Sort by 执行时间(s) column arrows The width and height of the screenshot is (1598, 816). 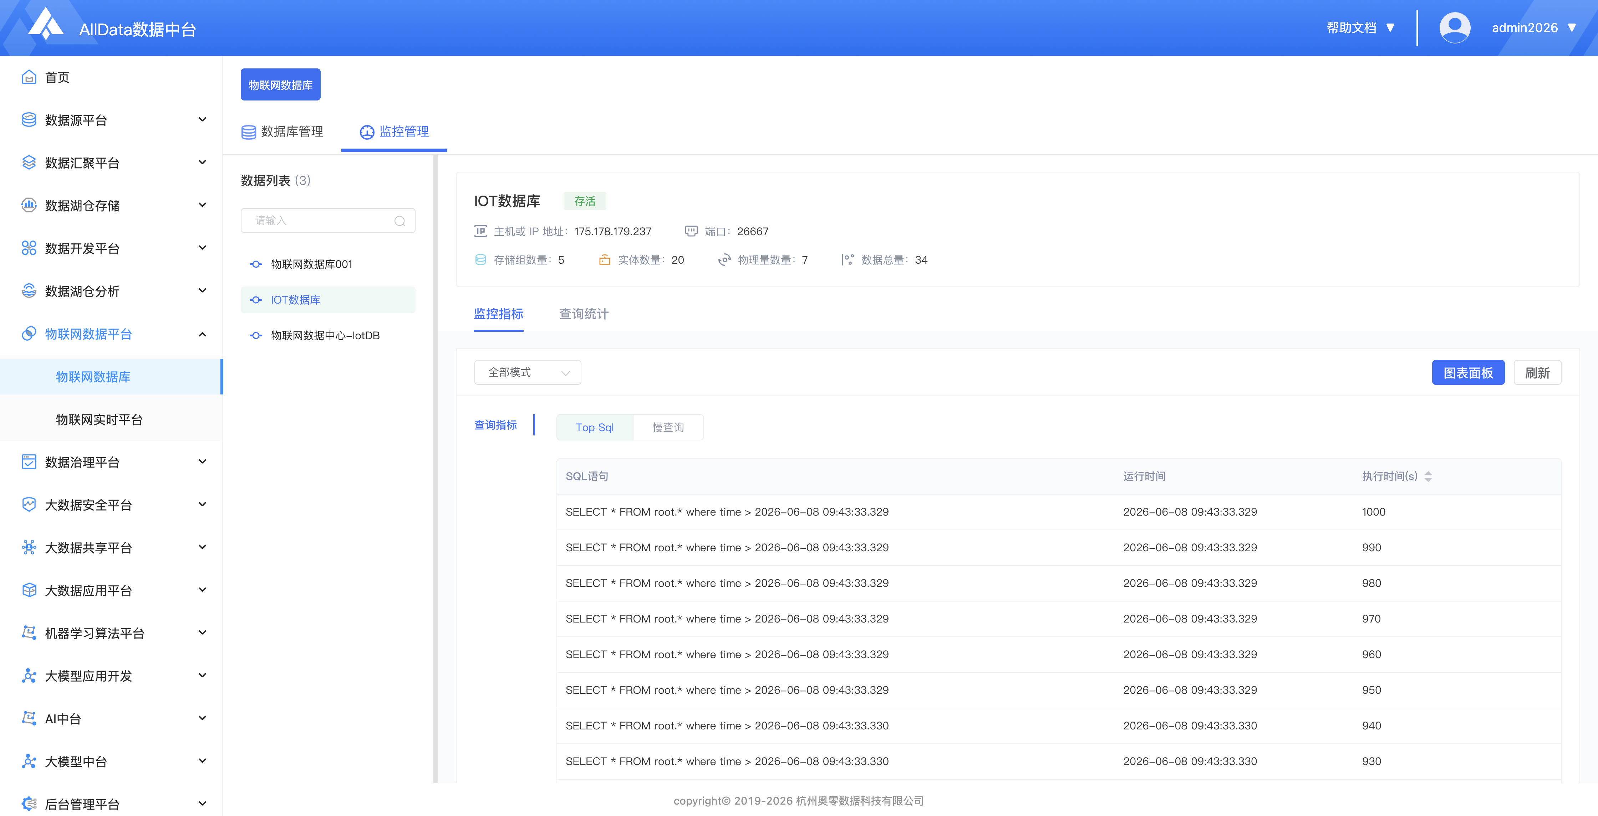1428,476
